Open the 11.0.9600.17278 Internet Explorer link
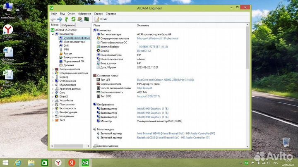This screenshot has height=167, width=298. tap(152, 47)
